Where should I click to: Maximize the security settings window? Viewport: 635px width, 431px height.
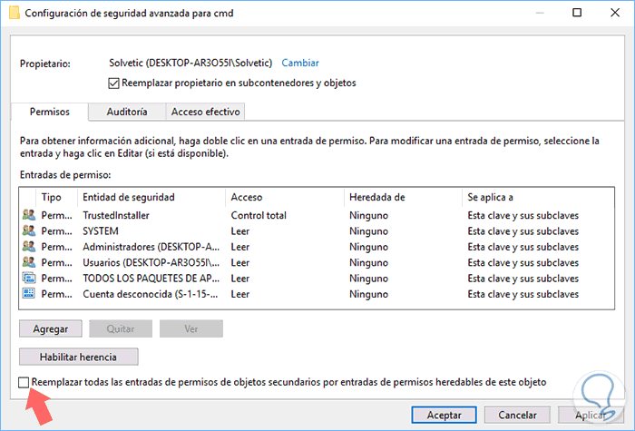click(x=577, y=13)
